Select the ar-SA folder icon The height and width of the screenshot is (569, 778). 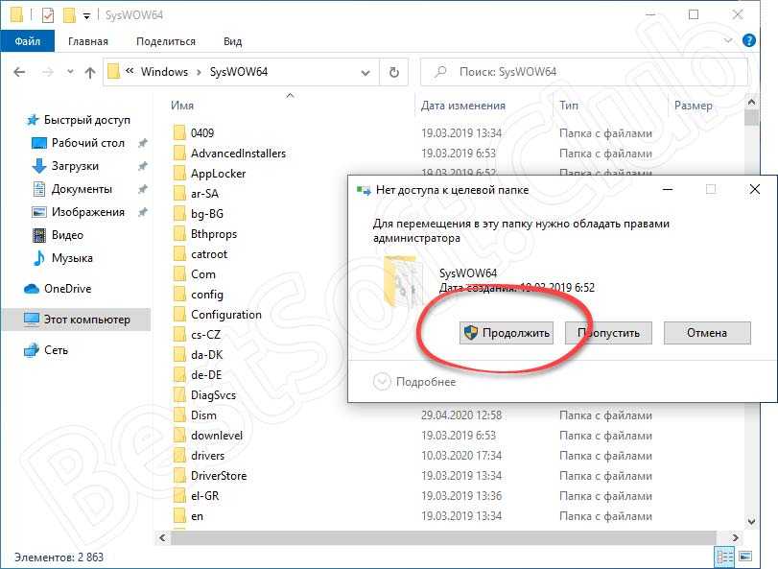pyautogui.click(x=179, y=194)
